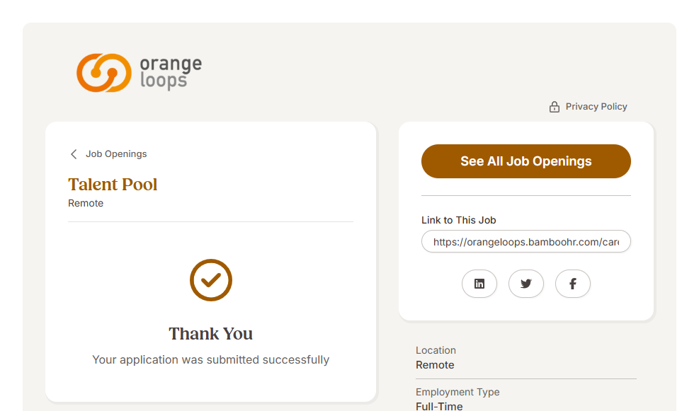Viewport: 699px width, 411px height.
Task: Click the lock icon beside Privacy Policy
Action: [555, 107]
